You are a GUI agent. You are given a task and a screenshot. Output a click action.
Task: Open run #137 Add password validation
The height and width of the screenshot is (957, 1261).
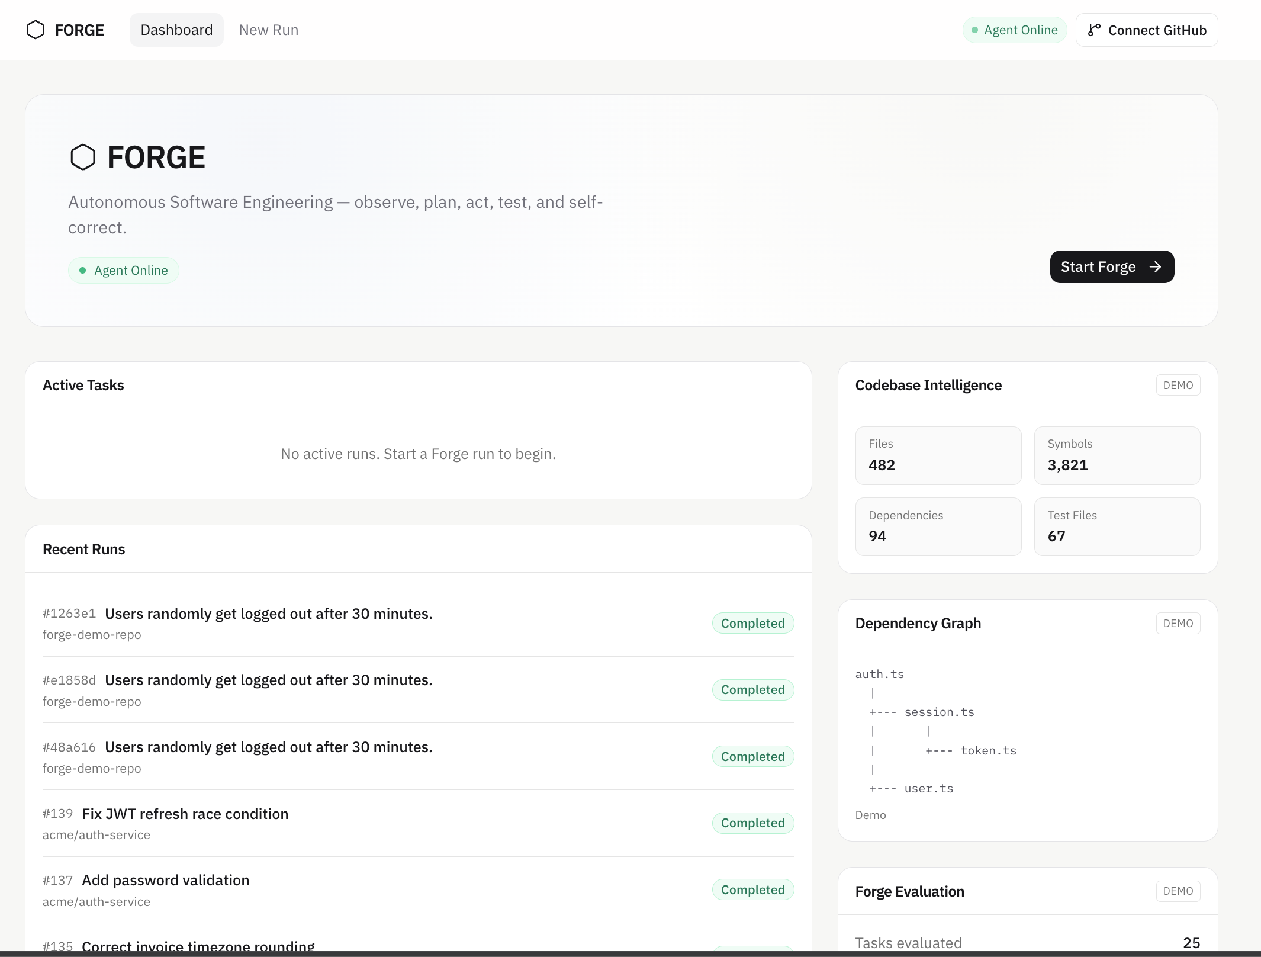click(x=418, y=890)
